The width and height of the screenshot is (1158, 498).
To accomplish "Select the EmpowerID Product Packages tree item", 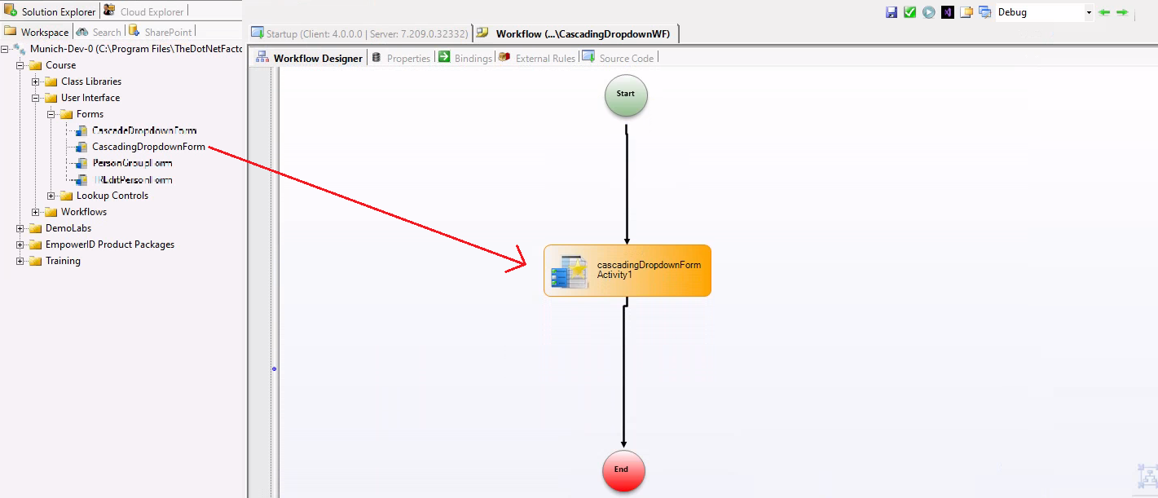I will pyautogui.click(x=110, y=245).
